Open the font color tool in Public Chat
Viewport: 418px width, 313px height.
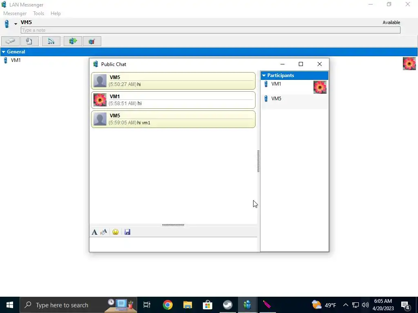point(104,232)
